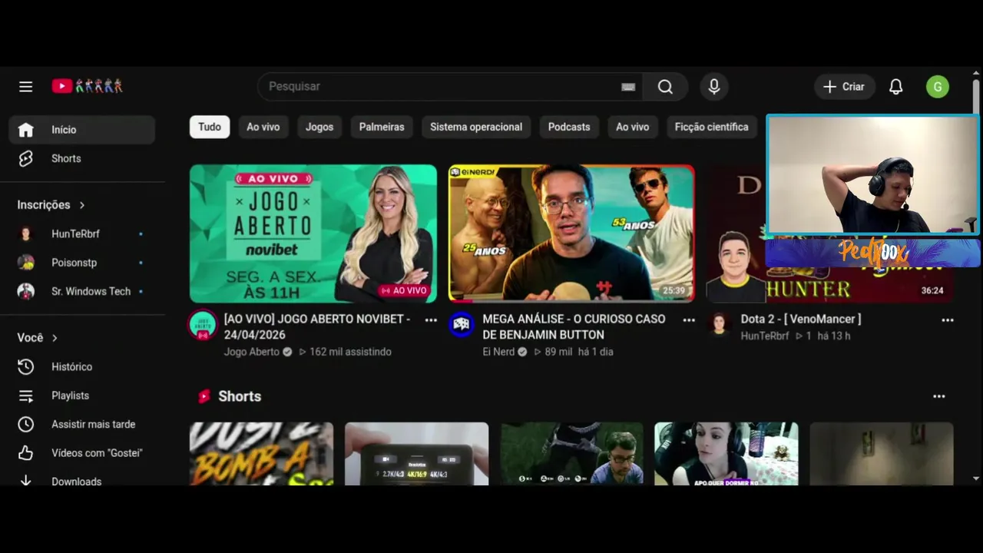
Task: Open the hamburger guide menu
Action: 26,87
